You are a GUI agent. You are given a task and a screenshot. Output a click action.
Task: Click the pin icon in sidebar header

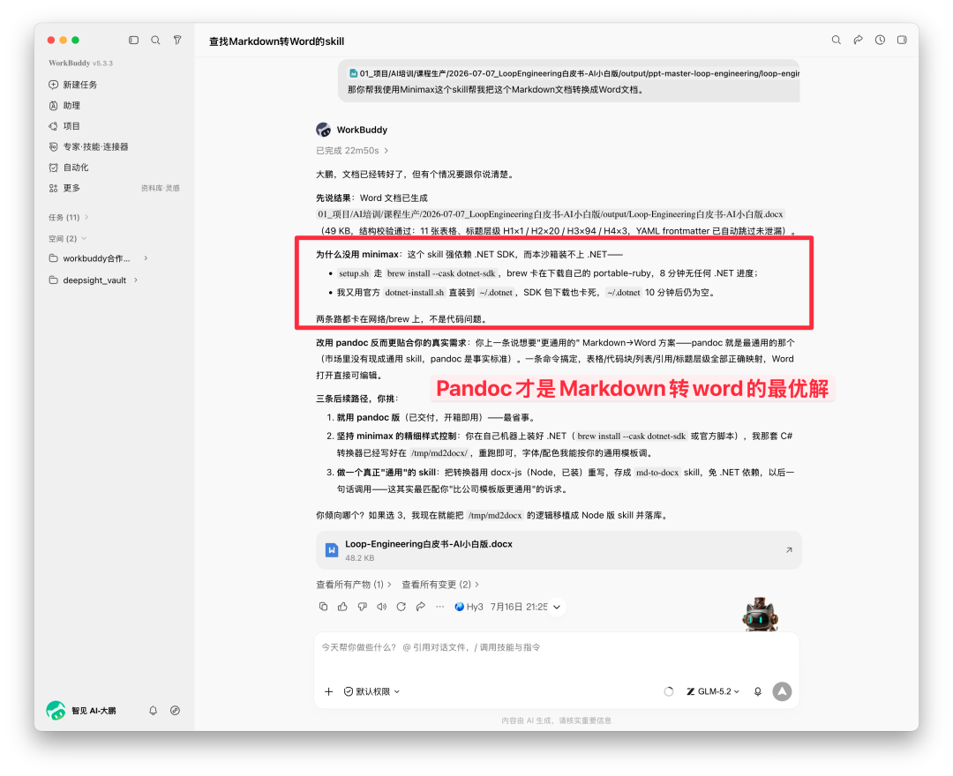[x=177, y=40]
